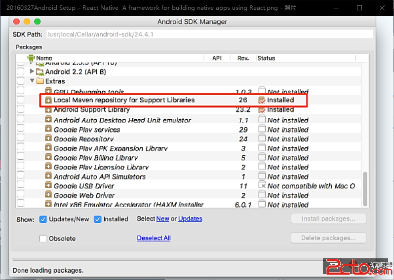Click not-installed status icon for Google Play services
Viewport: 394px width, 280px height.
(x=262, y=129)
